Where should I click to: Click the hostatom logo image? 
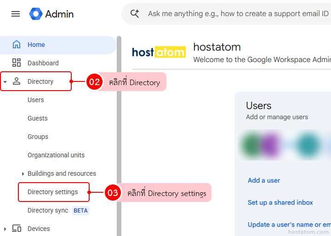coord(159,52)
